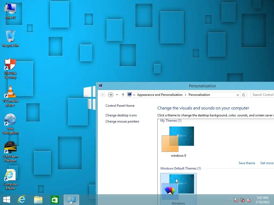274x205 pixels.
Task: Open Computer Media desktop shortcut
Action: tap(10, 179)
